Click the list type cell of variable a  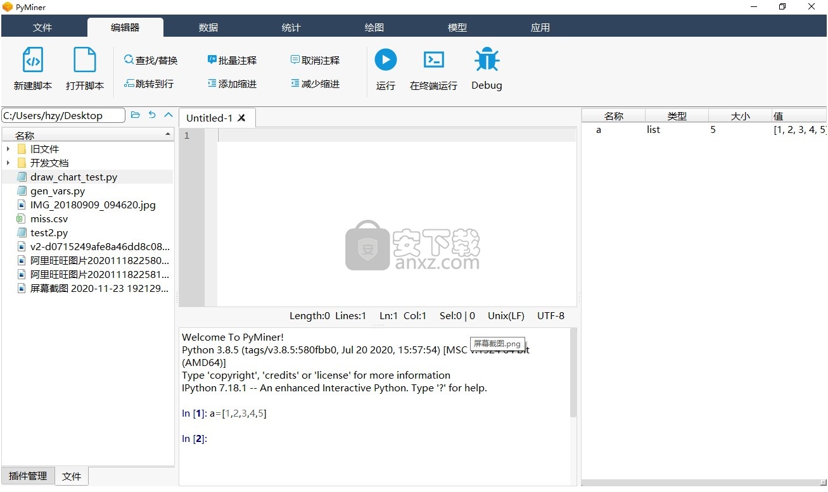pyautogui.click(x=654, y=130)
